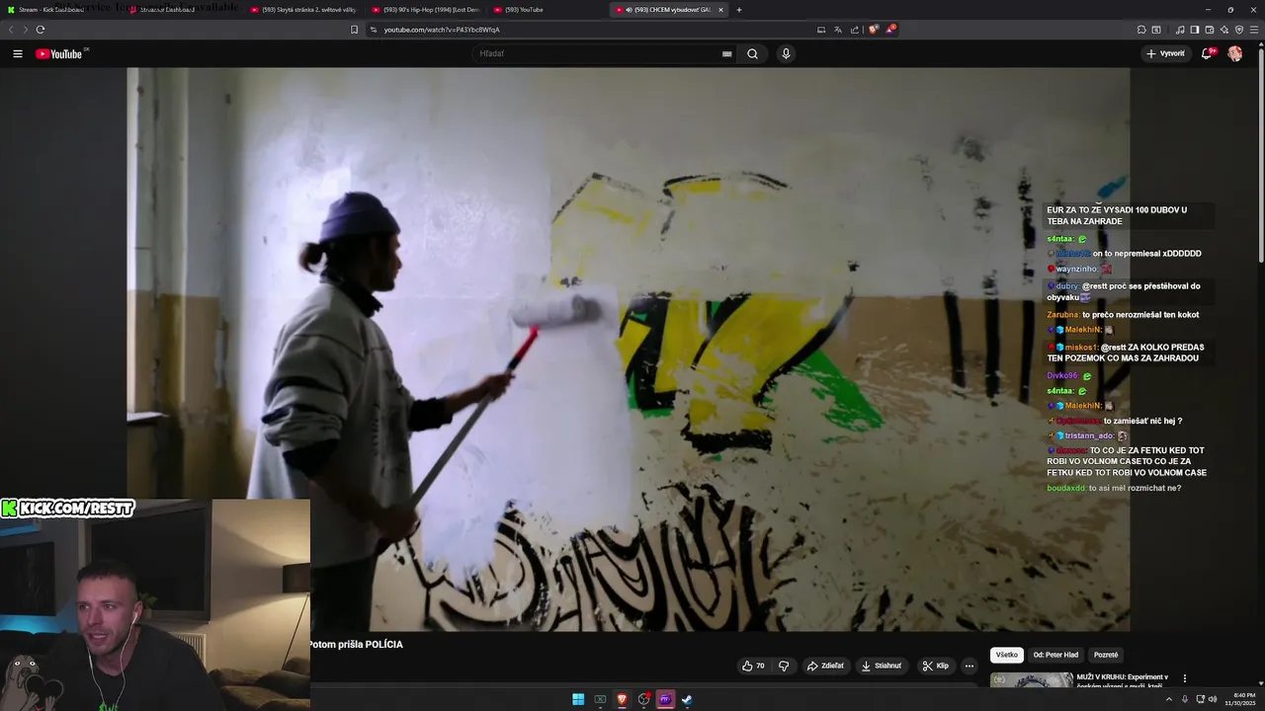The width and height of the screenshot is (1265, 711).
Task: Open YouTube notifications bell
Action: 1207,53
